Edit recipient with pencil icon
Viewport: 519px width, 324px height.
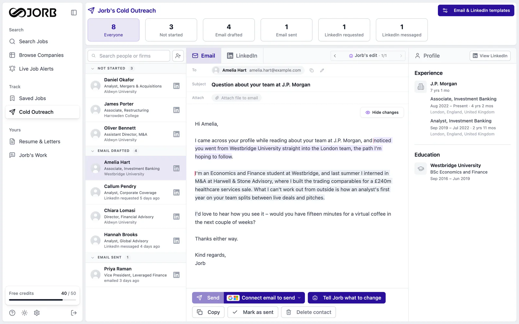point(322,70)
